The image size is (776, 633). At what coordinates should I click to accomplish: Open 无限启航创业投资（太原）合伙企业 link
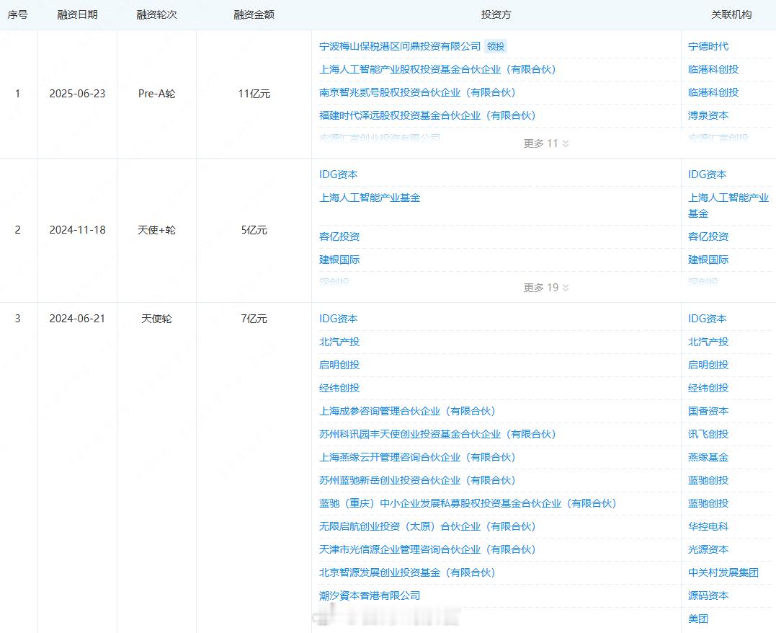pyautogui.click(x=427, y=526)
